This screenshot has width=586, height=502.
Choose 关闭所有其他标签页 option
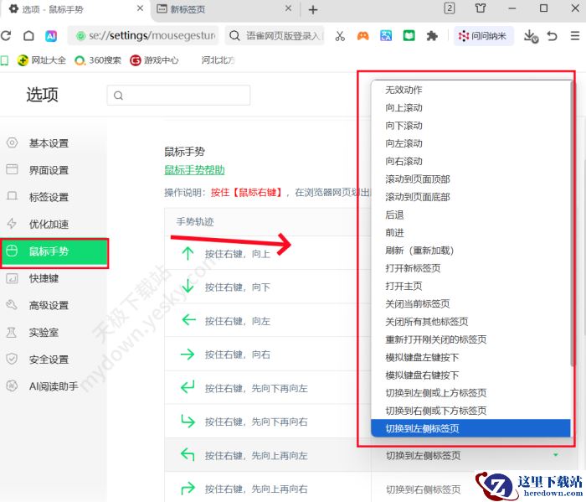tap(470, 322)
